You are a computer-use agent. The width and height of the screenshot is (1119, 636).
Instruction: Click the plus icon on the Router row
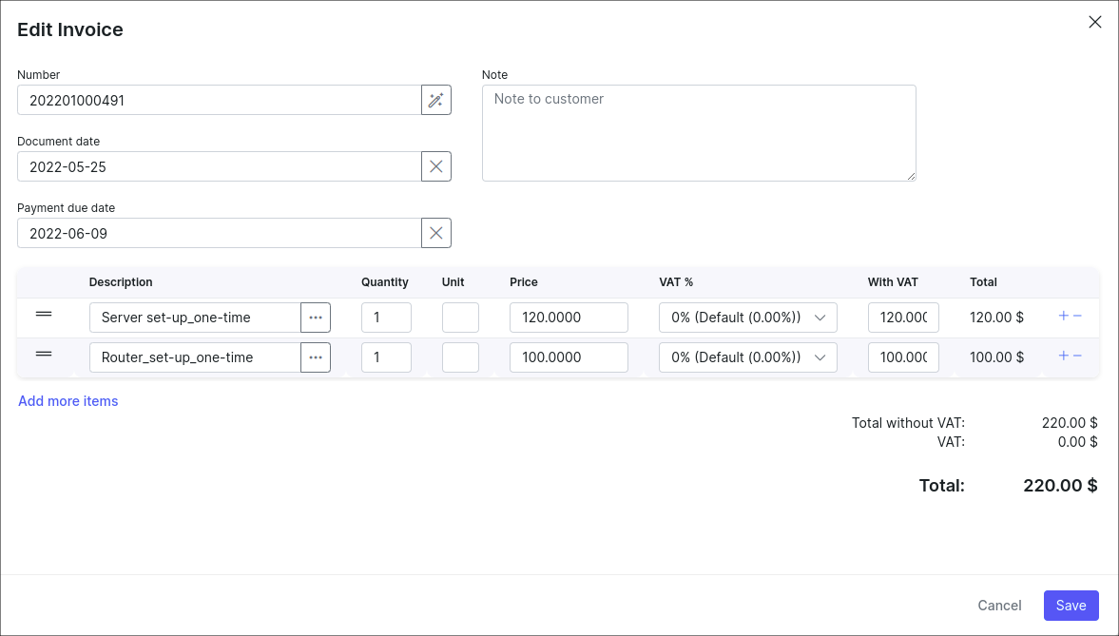click(x=1064, y=356)
